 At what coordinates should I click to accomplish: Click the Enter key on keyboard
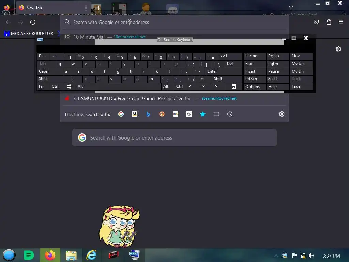tap(224, 72)
